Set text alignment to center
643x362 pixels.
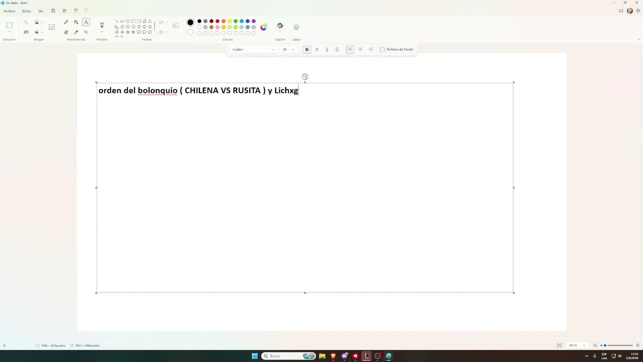coord(360,49)
